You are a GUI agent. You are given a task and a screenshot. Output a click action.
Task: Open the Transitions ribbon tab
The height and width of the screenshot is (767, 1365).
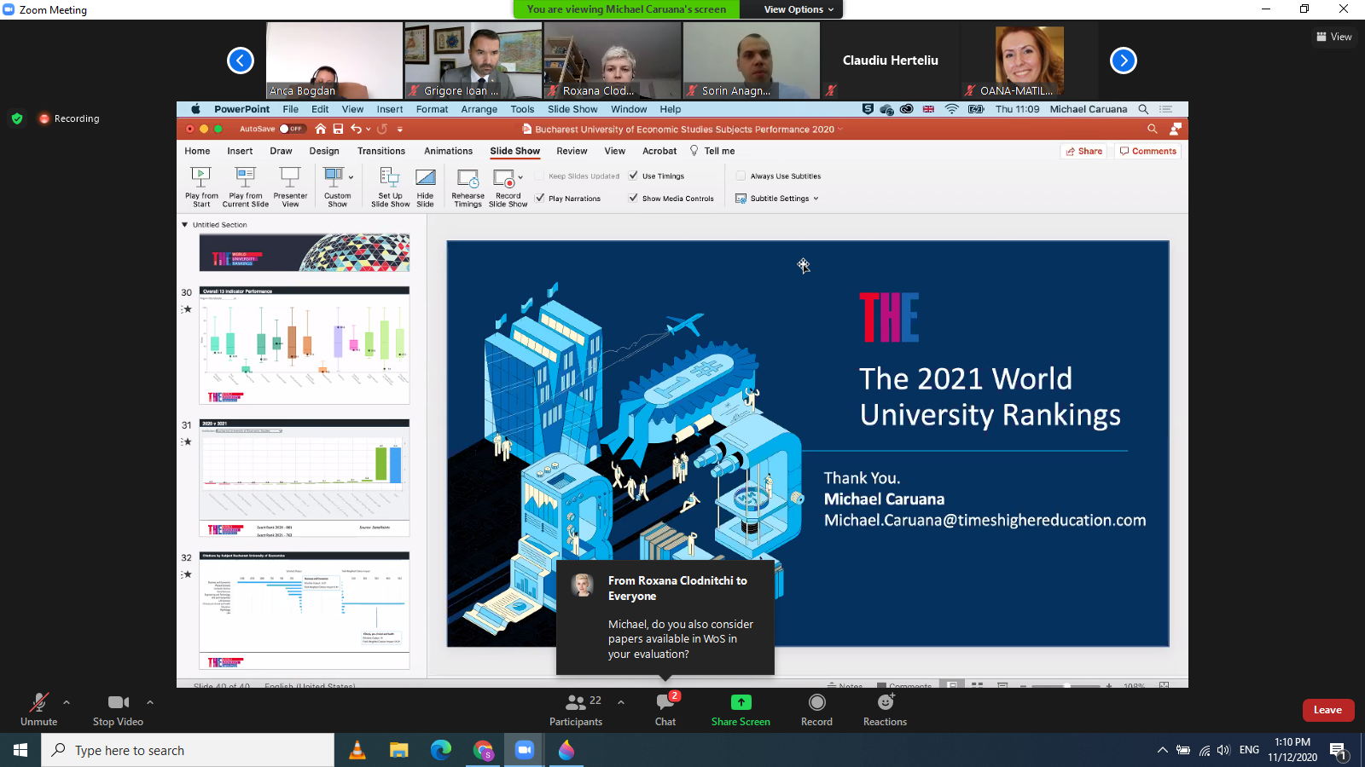click(x=381, y=151)
